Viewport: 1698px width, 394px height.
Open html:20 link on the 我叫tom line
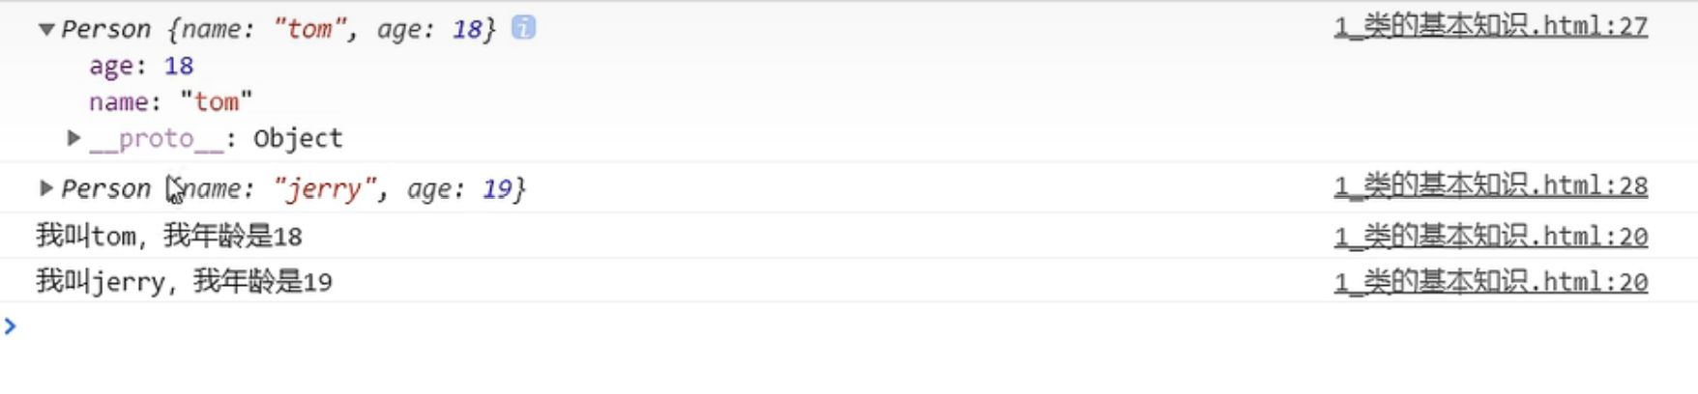click(x=1490, y=237)
